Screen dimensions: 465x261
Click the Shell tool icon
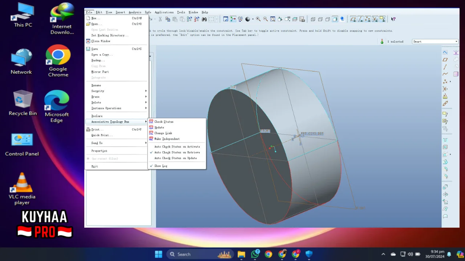point(445,147)
